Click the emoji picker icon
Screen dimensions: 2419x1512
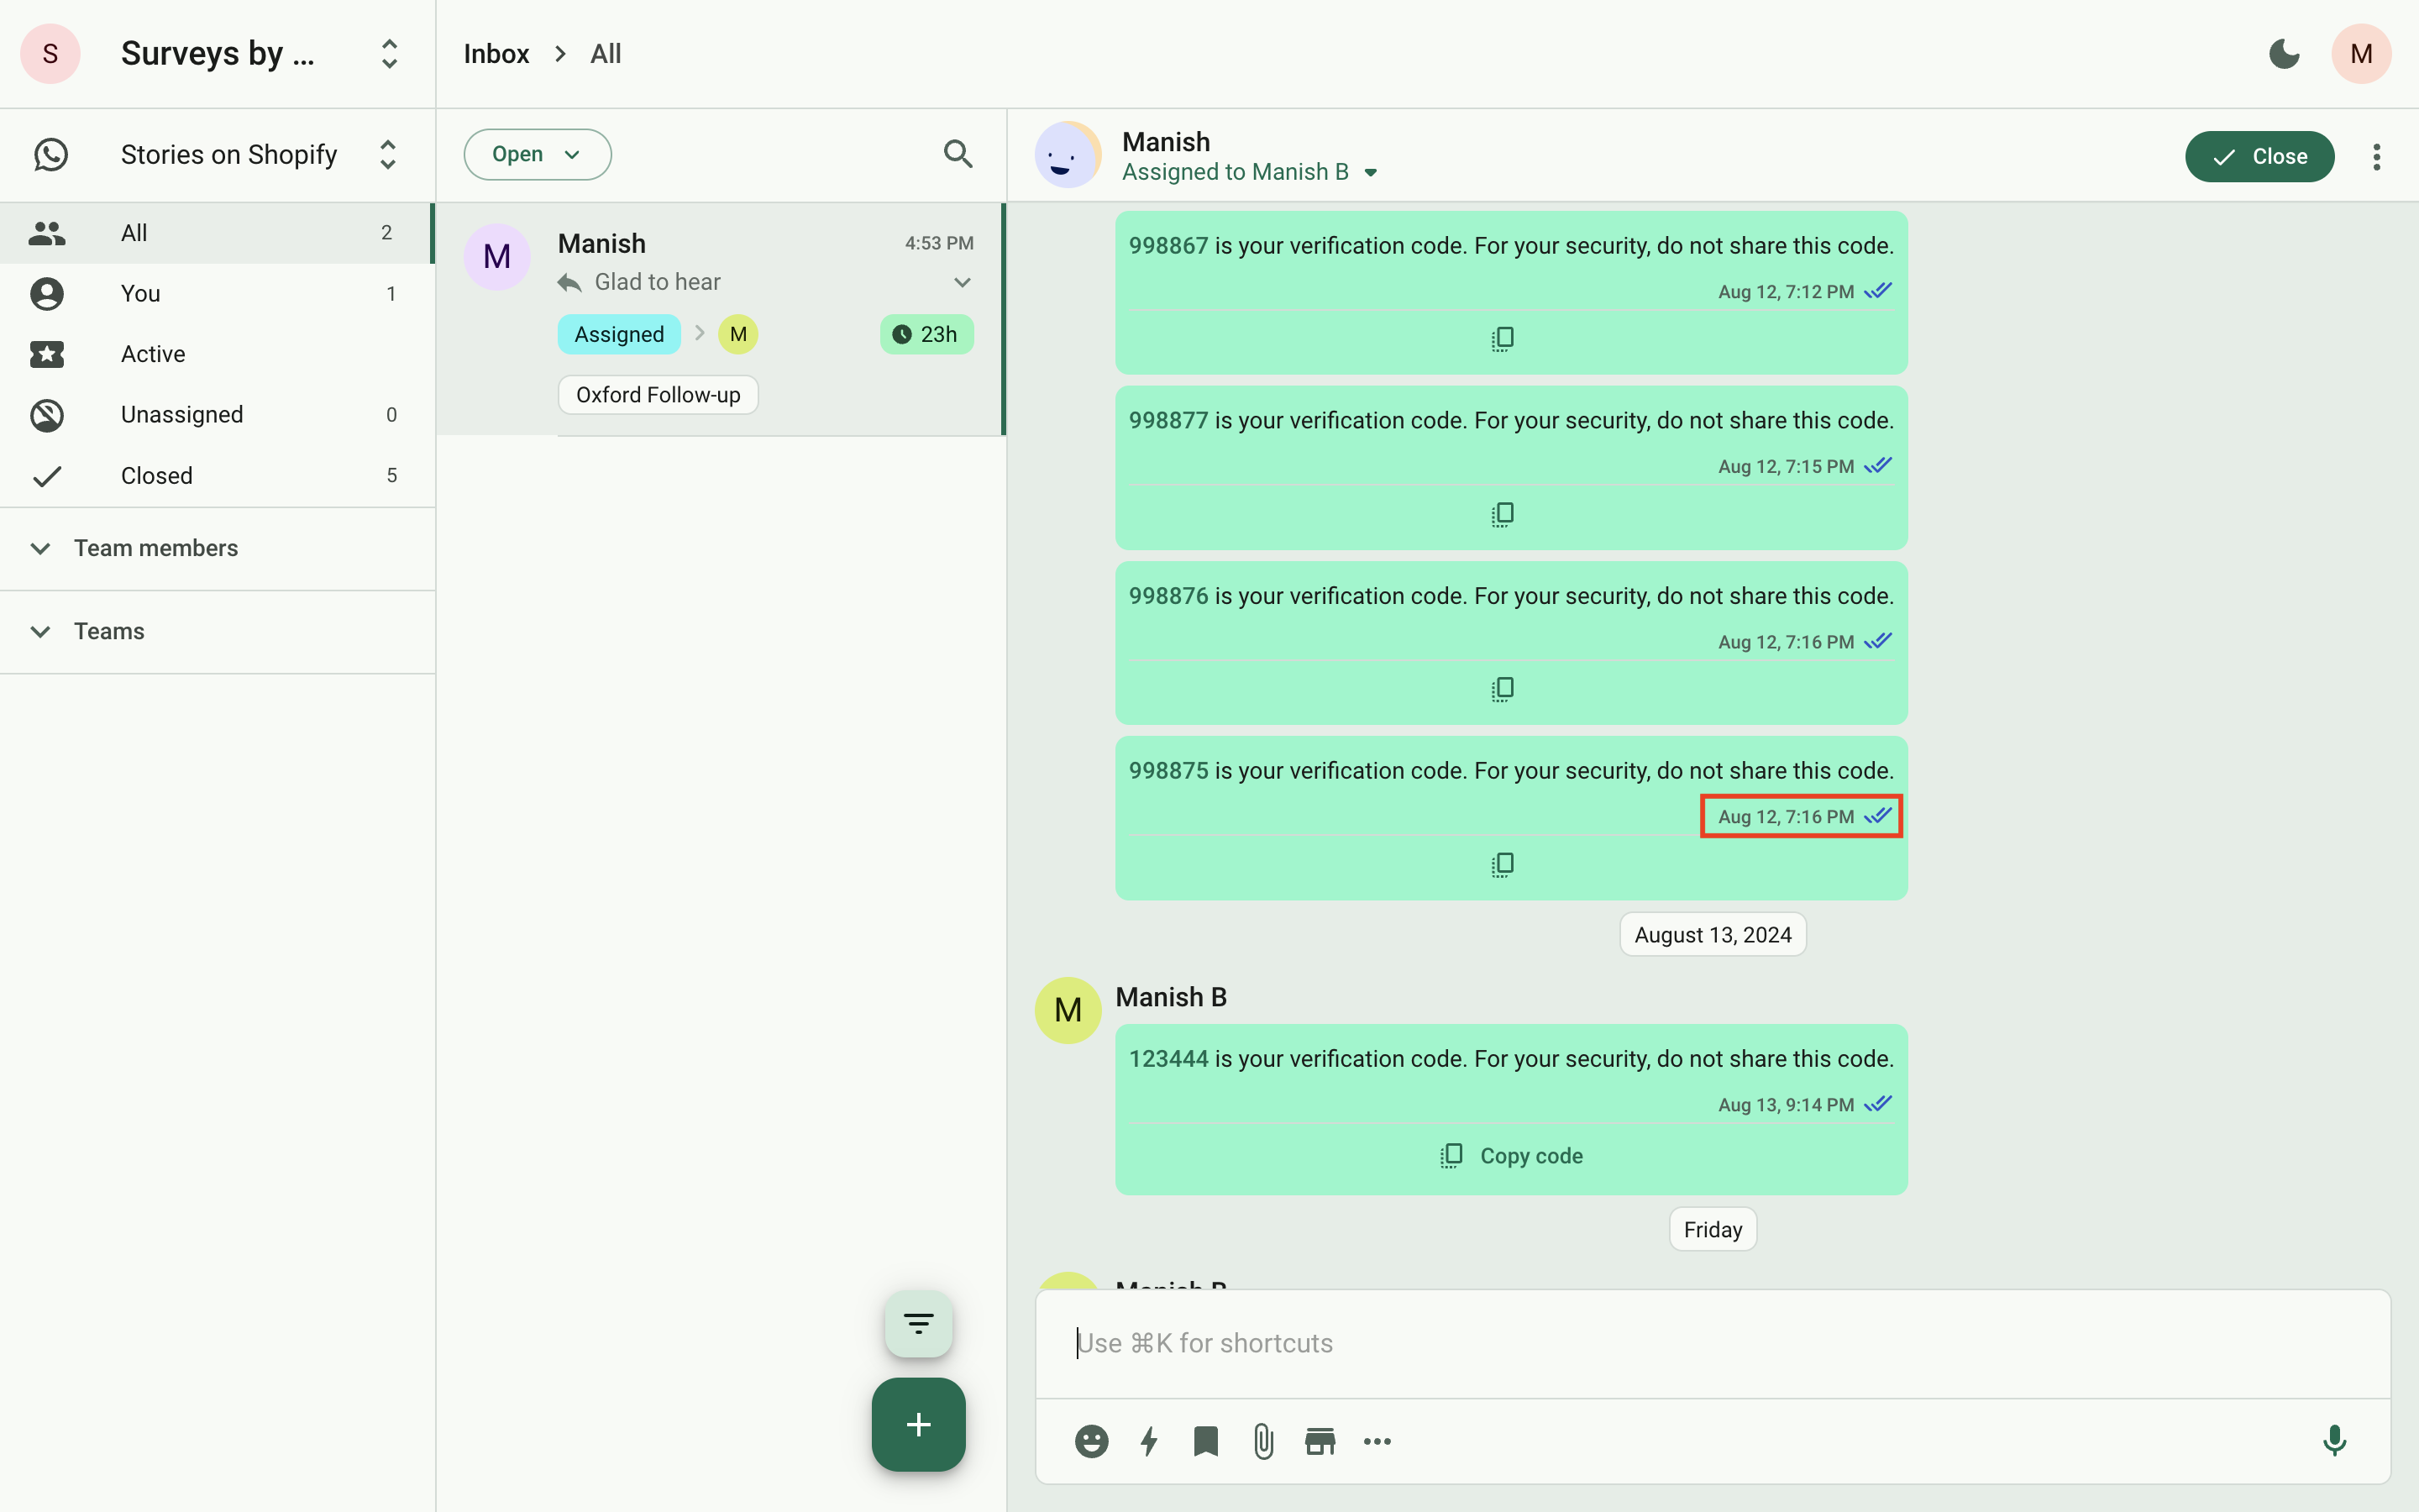(1090, 1441)
